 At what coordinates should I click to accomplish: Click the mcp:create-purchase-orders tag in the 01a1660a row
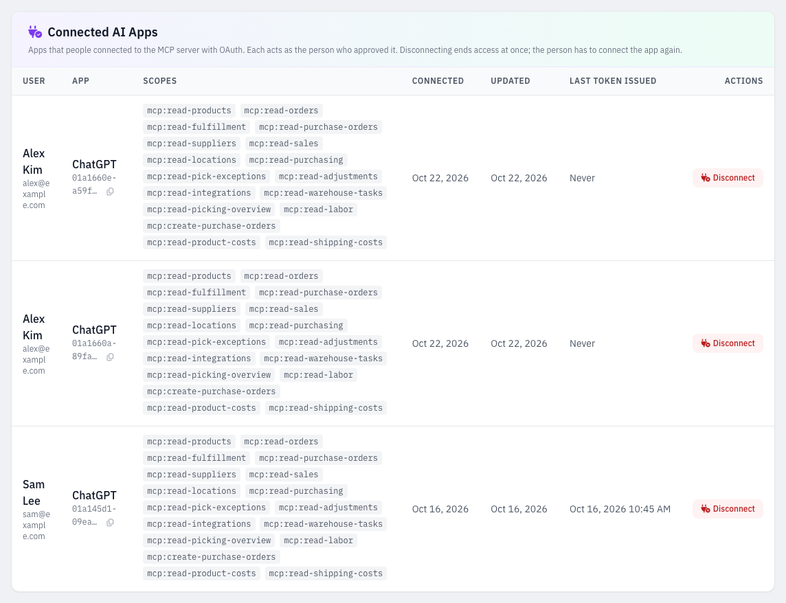point(211,391)
